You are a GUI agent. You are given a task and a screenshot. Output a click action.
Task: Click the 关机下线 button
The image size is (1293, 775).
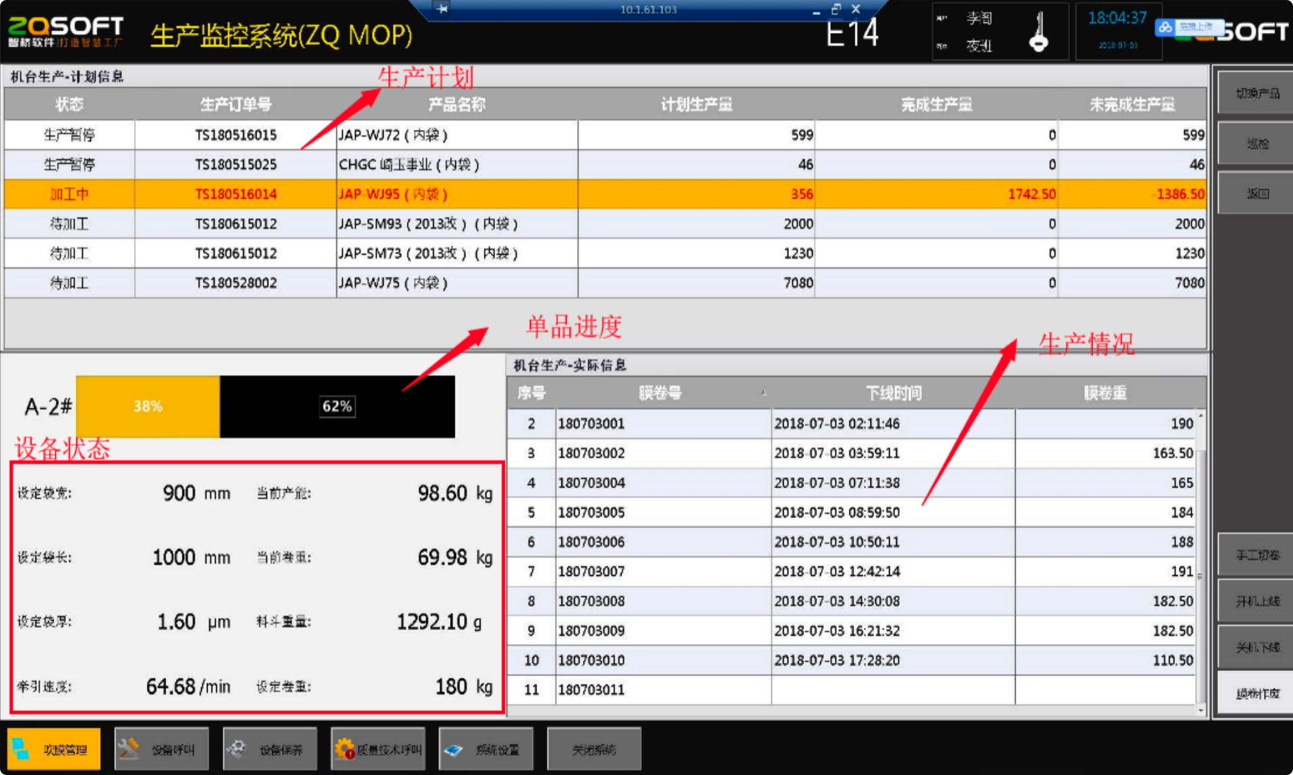[1255, 647]
